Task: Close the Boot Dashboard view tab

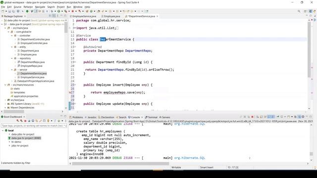Action: coord(24,117)
